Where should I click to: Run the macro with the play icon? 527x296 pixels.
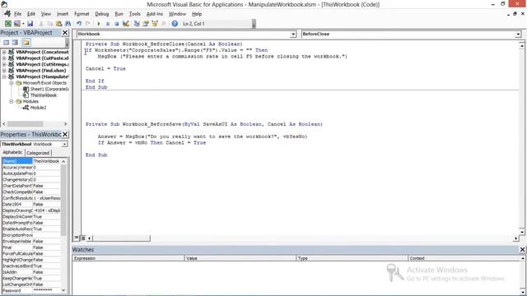(x=99, y=24)
